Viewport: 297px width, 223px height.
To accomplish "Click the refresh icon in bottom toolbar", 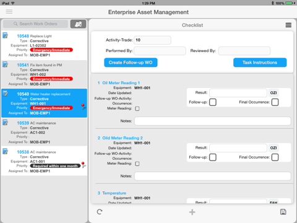I will pyautogui.click(x=100, y=212).
